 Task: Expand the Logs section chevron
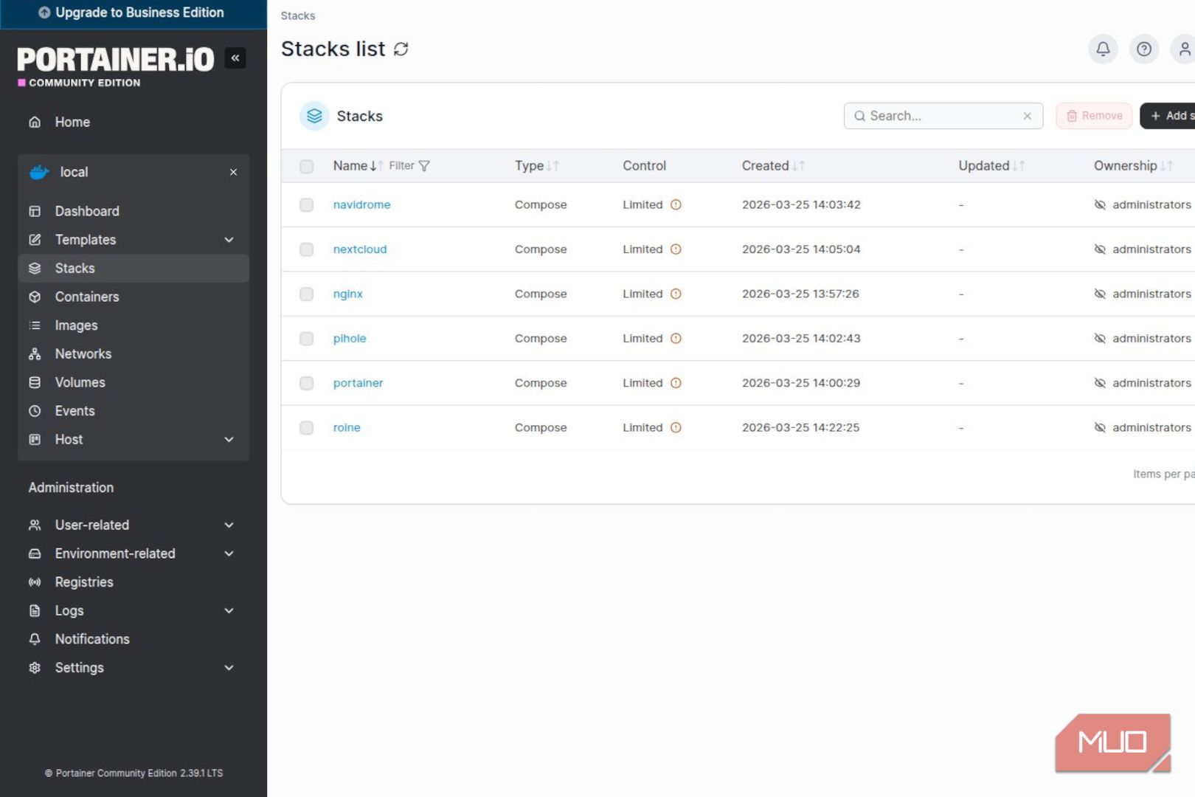[x=229, y=611]
